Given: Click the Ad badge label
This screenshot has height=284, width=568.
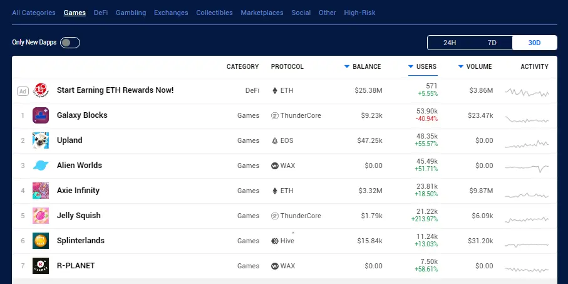Looking at the screenshot, I should 23,91.
